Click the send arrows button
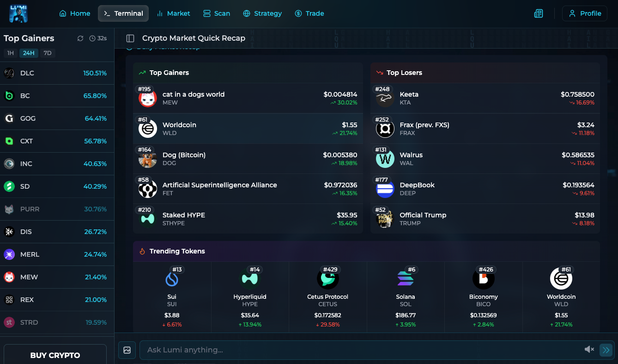618x364 pixels. [x=606, y=350]
